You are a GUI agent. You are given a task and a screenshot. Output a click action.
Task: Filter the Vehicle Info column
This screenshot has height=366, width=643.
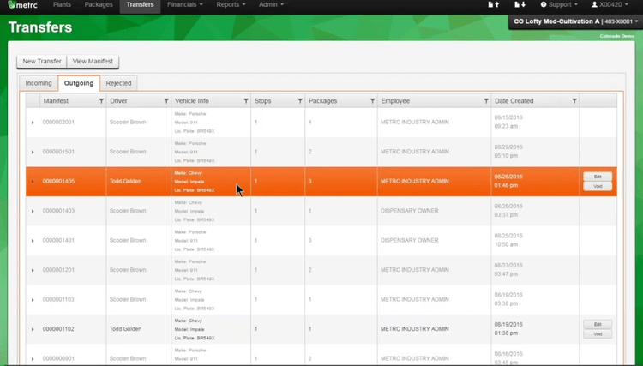tap(246, 101)
